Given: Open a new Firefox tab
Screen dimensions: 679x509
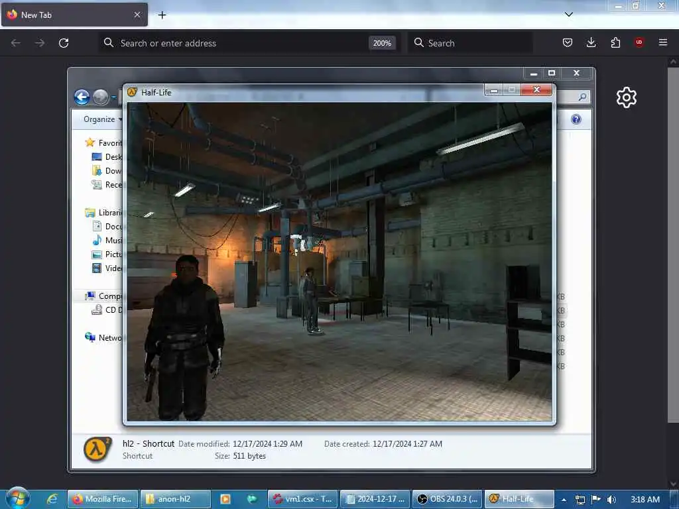Looking at the screenshot, I should click(x=162, y=15).
